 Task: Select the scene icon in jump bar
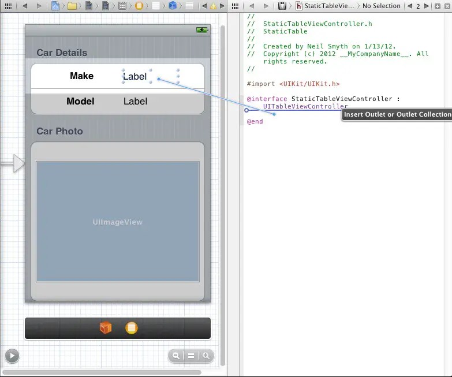point(122,6)
